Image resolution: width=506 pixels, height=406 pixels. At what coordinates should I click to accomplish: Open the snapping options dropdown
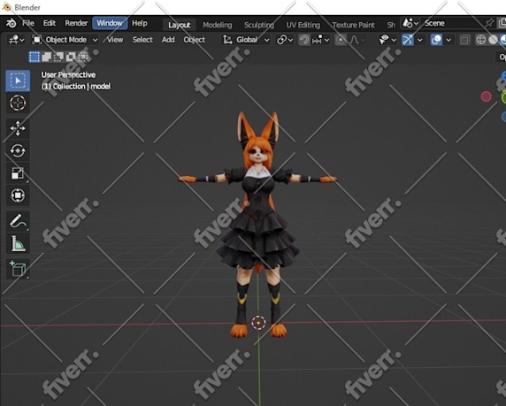pyautogui.click(x=321, y=40)
